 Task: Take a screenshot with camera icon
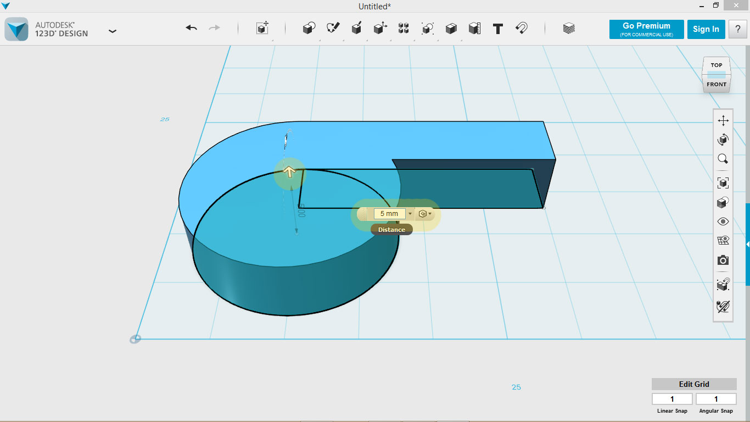723,260
